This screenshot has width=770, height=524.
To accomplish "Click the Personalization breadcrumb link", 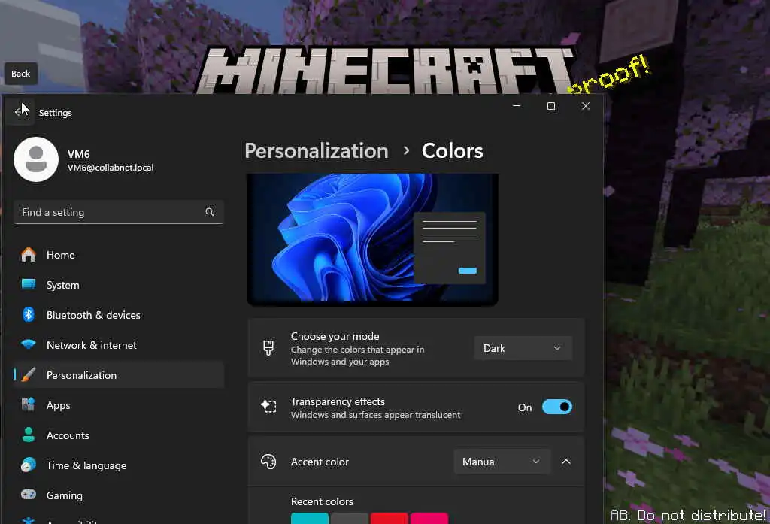I will pos(317,151).
